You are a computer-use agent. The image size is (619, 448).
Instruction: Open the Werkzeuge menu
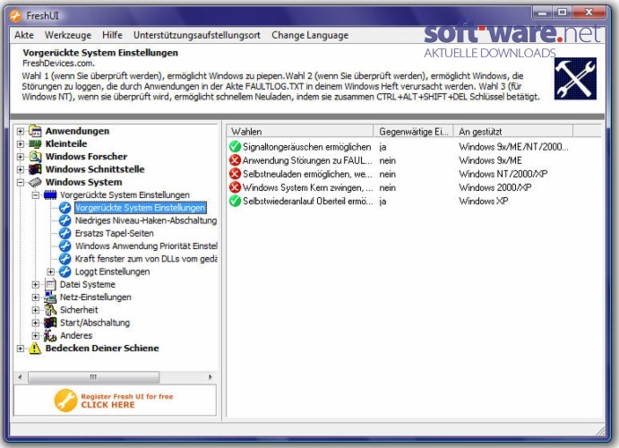[68, 35]
